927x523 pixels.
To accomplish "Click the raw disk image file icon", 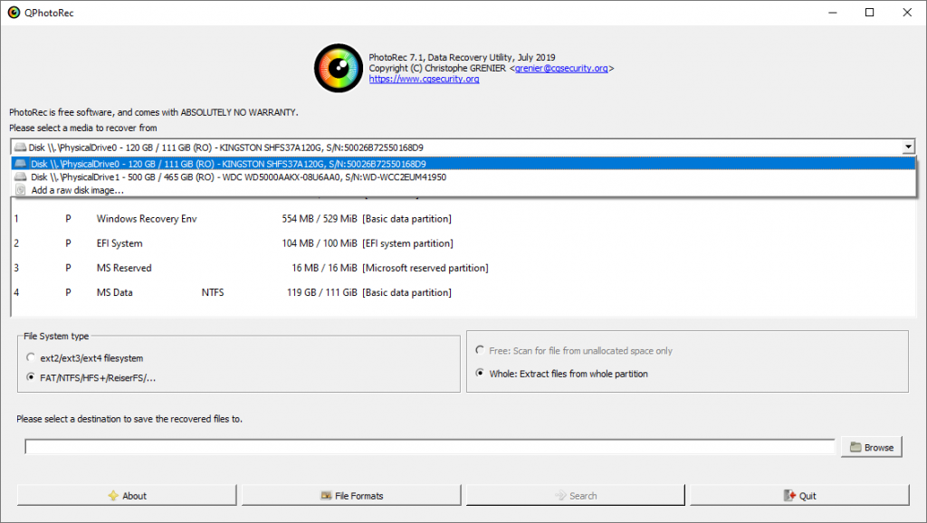I will tap(21, 190).
